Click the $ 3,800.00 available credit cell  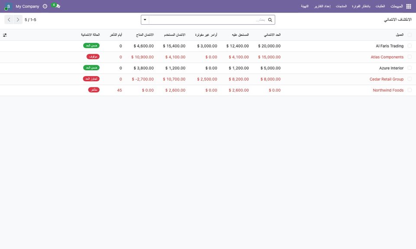tap(143, 68)
